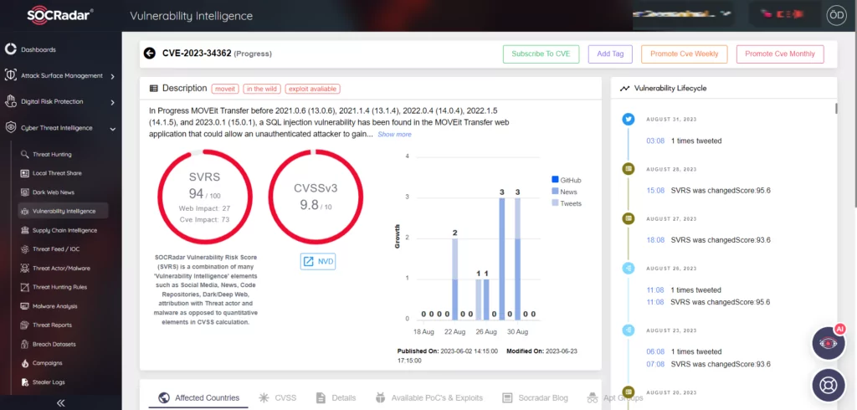Click the August 26 lifecycle marker icon
The height and width of the screenshot is (410, 857).
(629, 269)
